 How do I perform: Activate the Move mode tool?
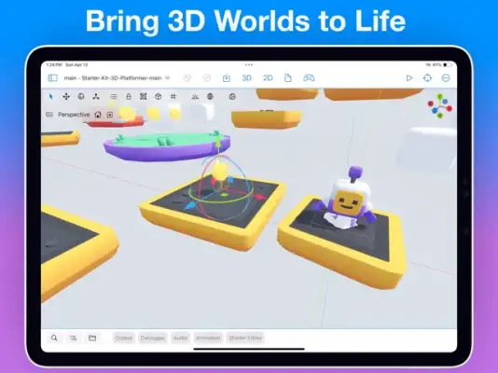point(66,96)
